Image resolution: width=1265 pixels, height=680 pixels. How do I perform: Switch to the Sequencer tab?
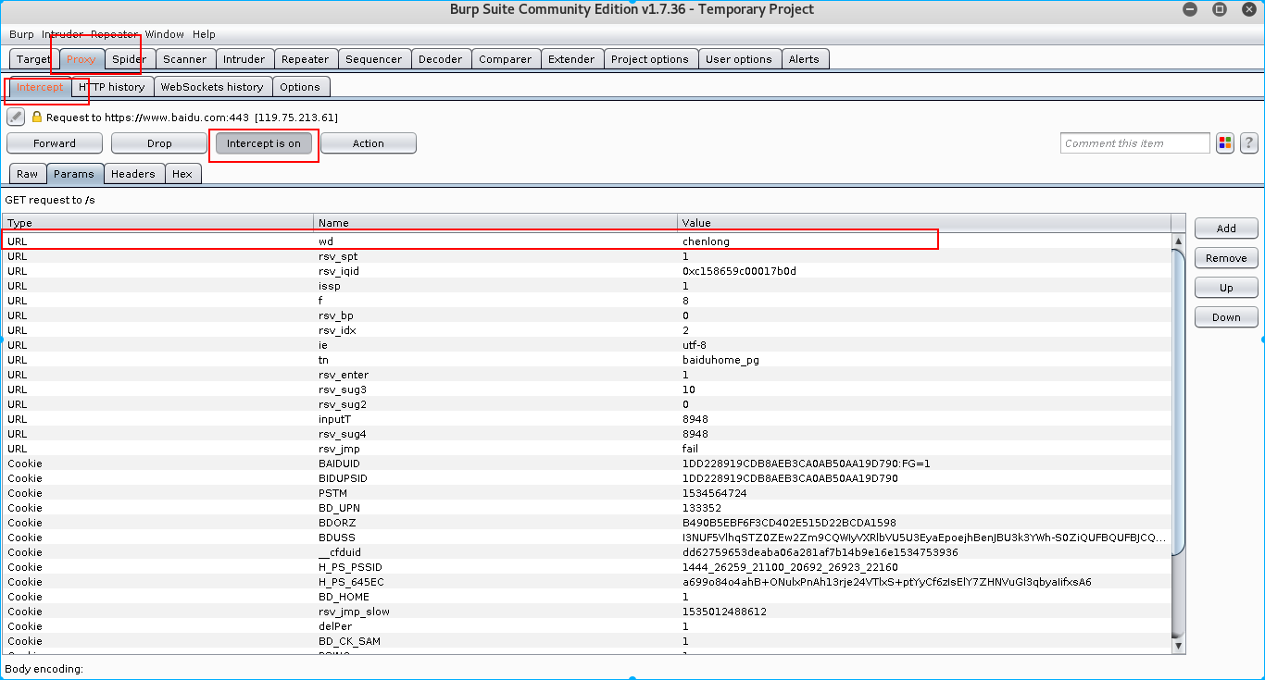click(x=374, y=59)
